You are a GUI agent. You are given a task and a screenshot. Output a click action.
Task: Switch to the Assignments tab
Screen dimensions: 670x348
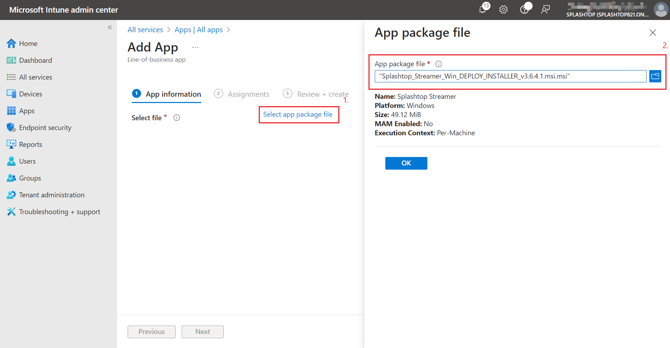coord(248,94)
